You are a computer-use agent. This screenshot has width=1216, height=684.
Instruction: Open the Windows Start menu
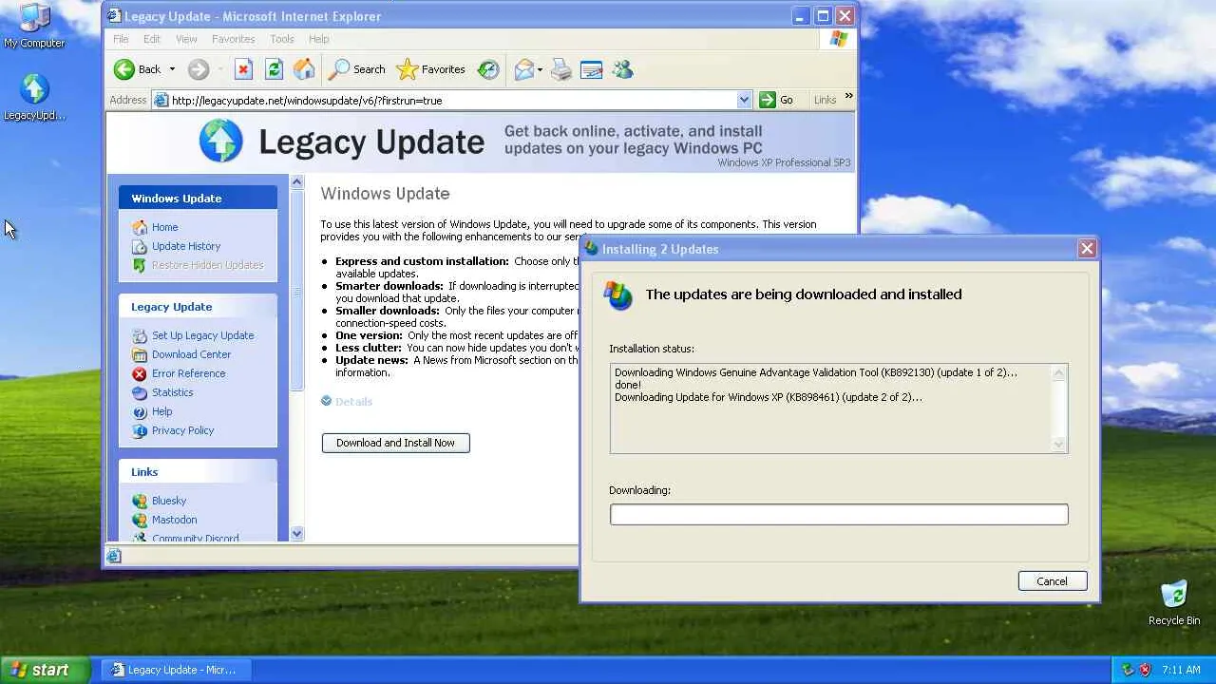coord(45,670)
